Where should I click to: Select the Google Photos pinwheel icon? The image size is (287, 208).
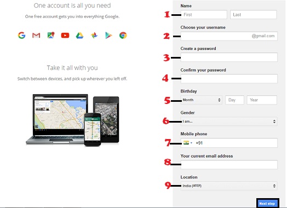point(94,36)
